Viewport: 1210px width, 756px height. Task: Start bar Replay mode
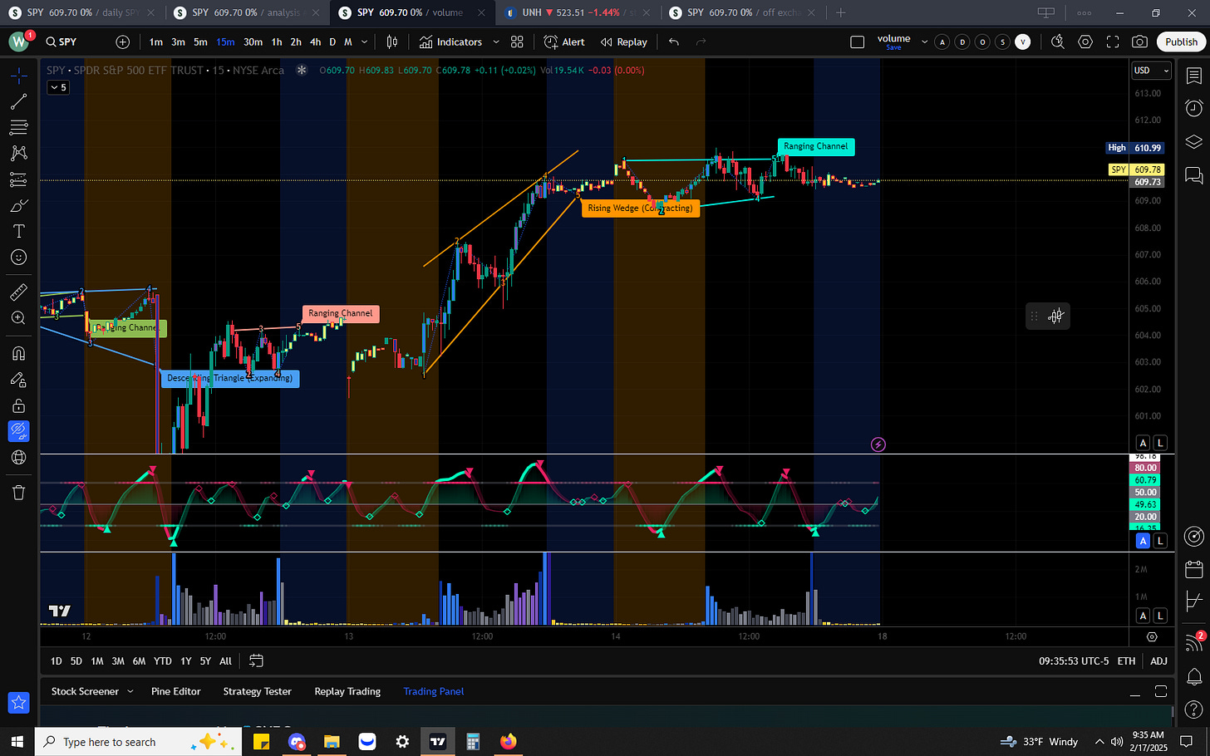pyautogui.click(x=624, y=42)
